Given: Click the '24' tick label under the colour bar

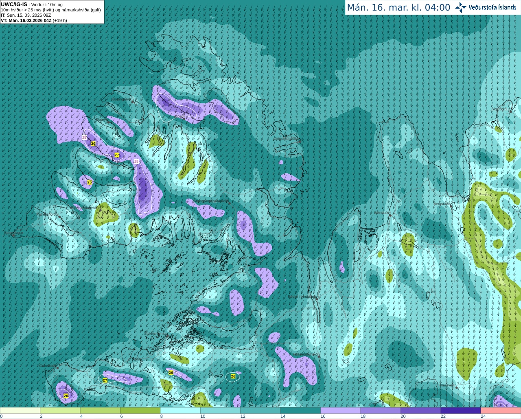Looking at the screenshot, I should click(483, 416).
